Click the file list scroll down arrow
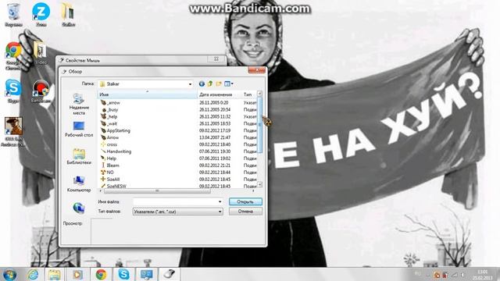The width and height of the screenshot is (500, 281). click(x=260, y=184)
